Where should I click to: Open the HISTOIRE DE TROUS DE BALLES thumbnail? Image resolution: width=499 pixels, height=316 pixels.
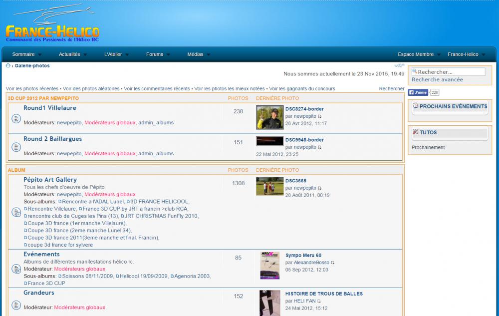(270, 303)
